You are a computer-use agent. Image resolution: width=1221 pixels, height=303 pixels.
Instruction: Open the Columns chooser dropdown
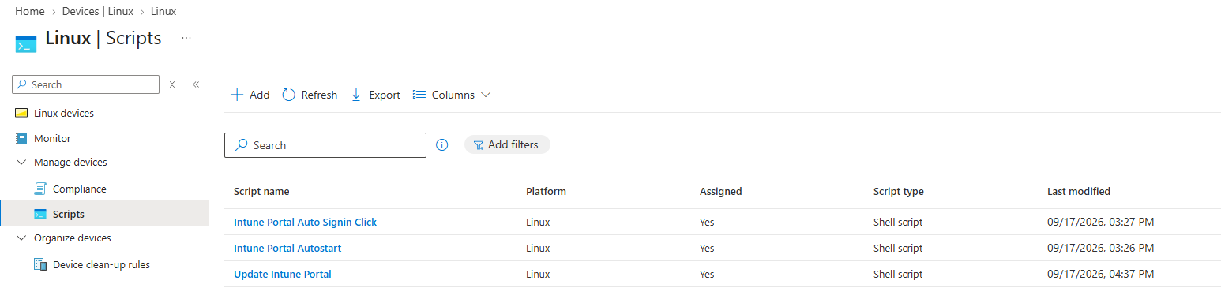click(453, 95)
